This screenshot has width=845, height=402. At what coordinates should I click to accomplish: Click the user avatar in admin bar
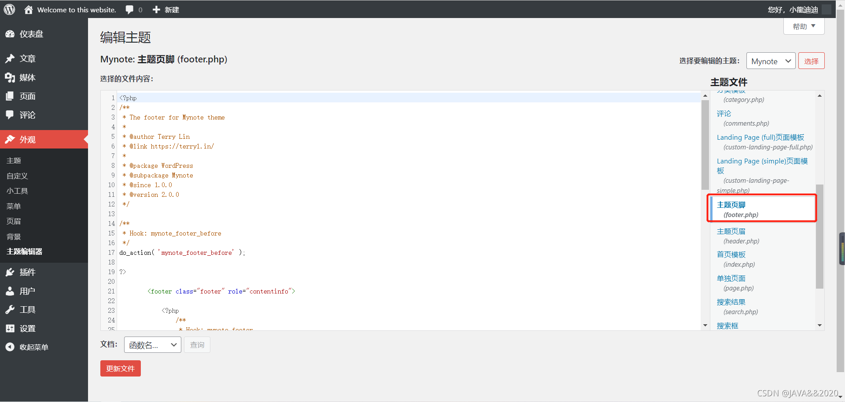click(x=827, y=10)
